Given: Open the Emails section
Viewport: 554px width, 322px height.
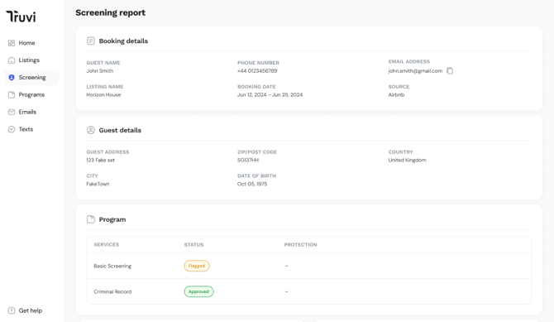Looking at the screenshot, I should pyautogui.click(x=31, y=112).
